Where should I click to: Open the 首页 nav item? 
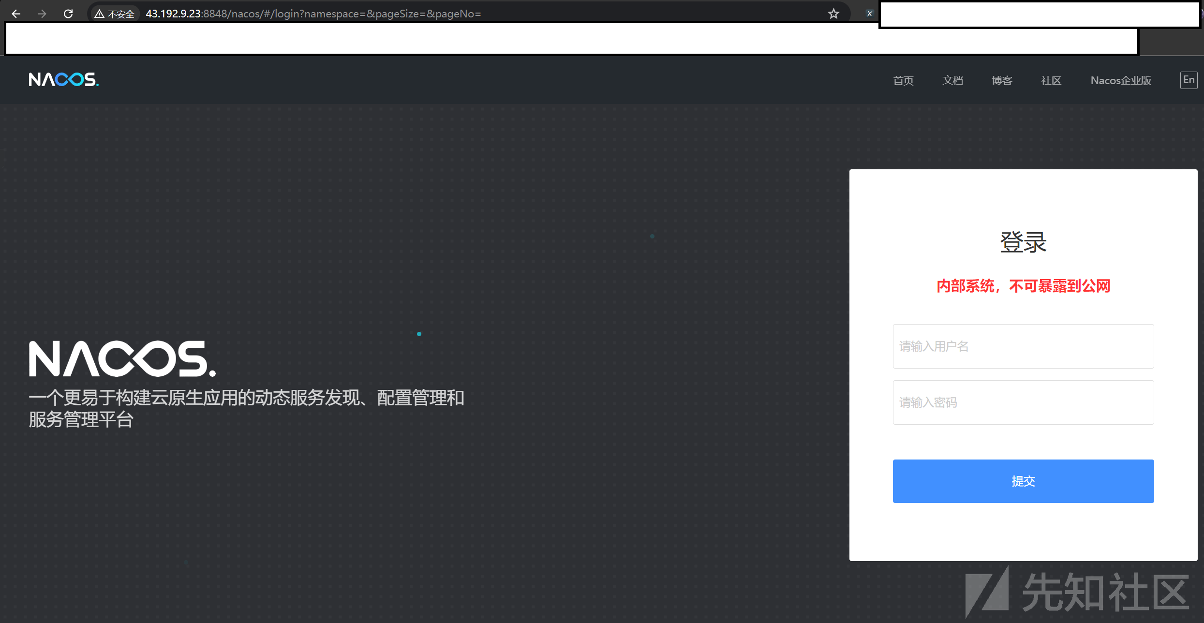point(903,80)
